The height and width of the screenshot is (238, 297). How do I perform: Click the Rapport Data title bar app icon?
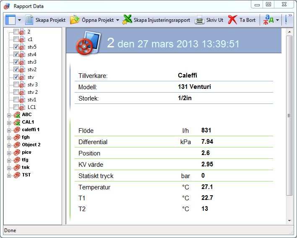pyautogui.click(x=7, y=6)
